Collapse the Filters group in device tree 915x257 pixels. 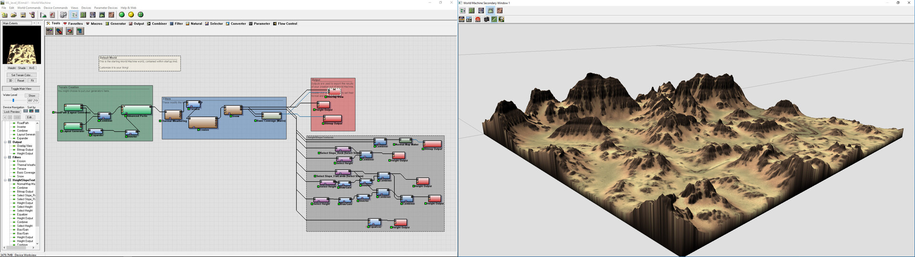5,157
